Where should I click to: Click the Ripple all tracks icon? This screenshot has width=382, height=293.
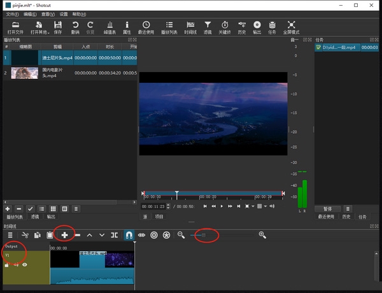(x=166, y=235)
